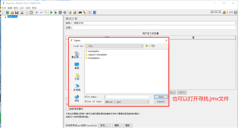Click the 浏览... browse button

pos(104,125)
